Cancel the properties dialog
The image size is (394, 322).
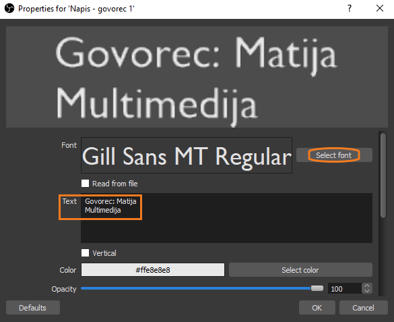(363, 307)
